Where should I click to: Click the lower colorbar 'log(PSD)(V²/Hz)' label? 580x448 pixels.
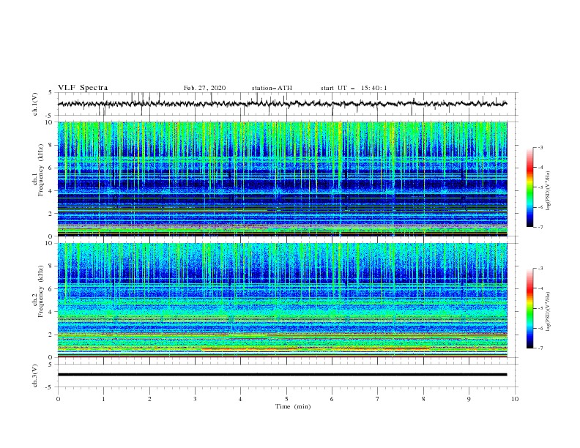click(x=549, y=311)
